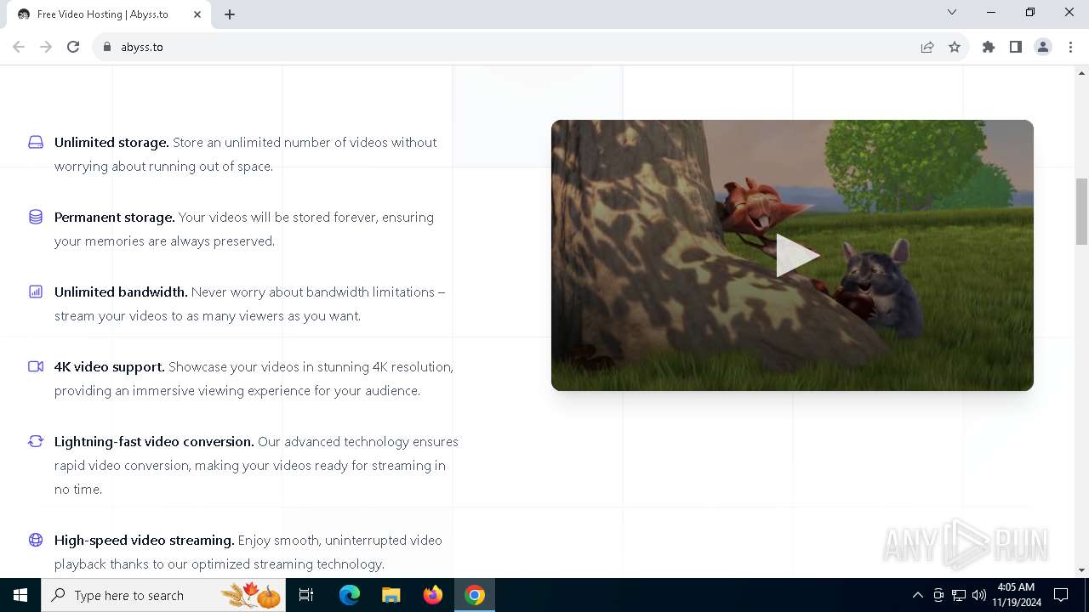Open the Chrome extensions puzzle icon
The image size is (1089, 612).
pos(989,47)
